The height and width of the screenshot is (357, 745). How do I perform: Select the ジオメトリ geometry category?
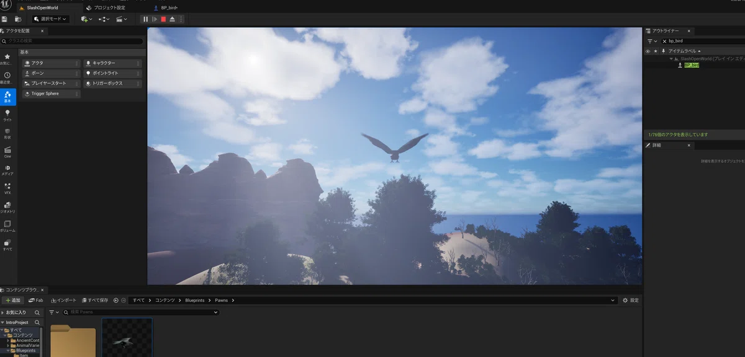pyautogui.click(x=7, y=207)
